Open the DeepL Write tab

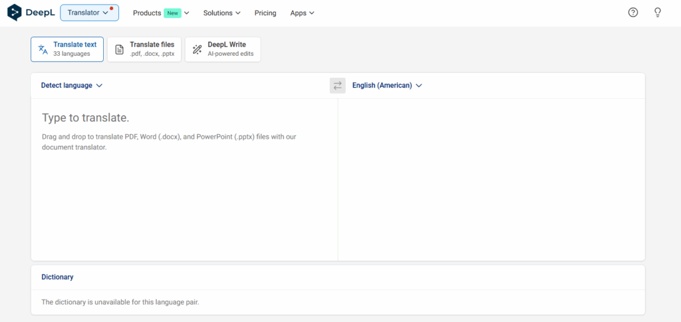pos(223,49)
